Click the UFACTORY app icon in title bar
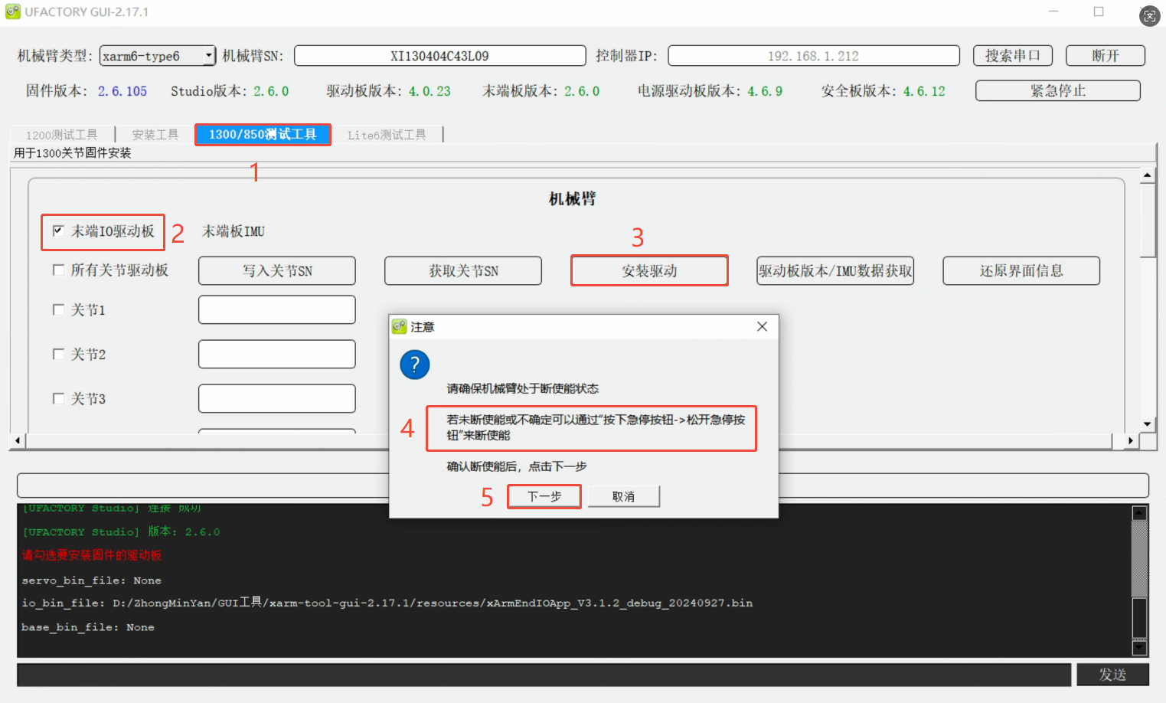This screenshot has height=703, width=1166. [x=13, y=11]
